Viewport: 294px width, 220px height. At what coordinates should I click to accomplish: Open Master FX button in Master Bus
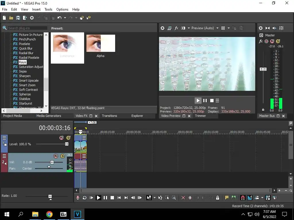point(261,41)
